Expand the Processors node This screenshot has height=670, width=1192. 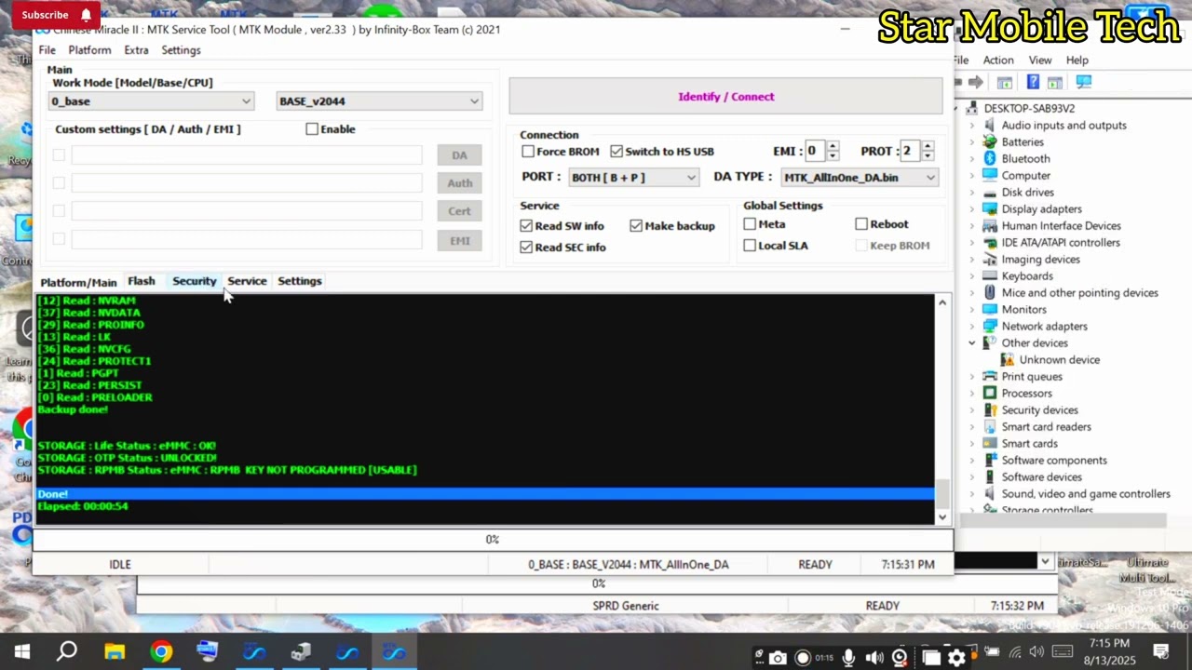[972, 394]
